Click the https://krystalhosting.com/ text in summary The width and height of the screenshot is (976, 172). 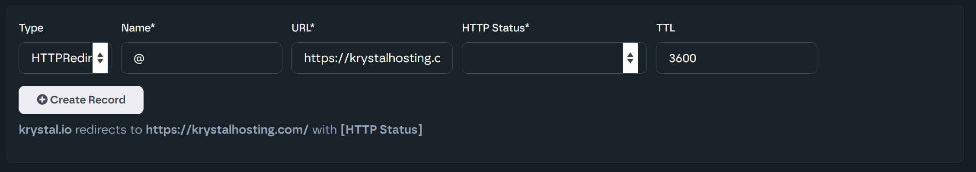pos(227,130)
